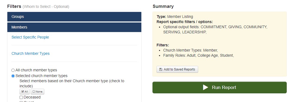Click the Filters heading text
The height and width of the screenshot is (102, 290).
[14, 7]
